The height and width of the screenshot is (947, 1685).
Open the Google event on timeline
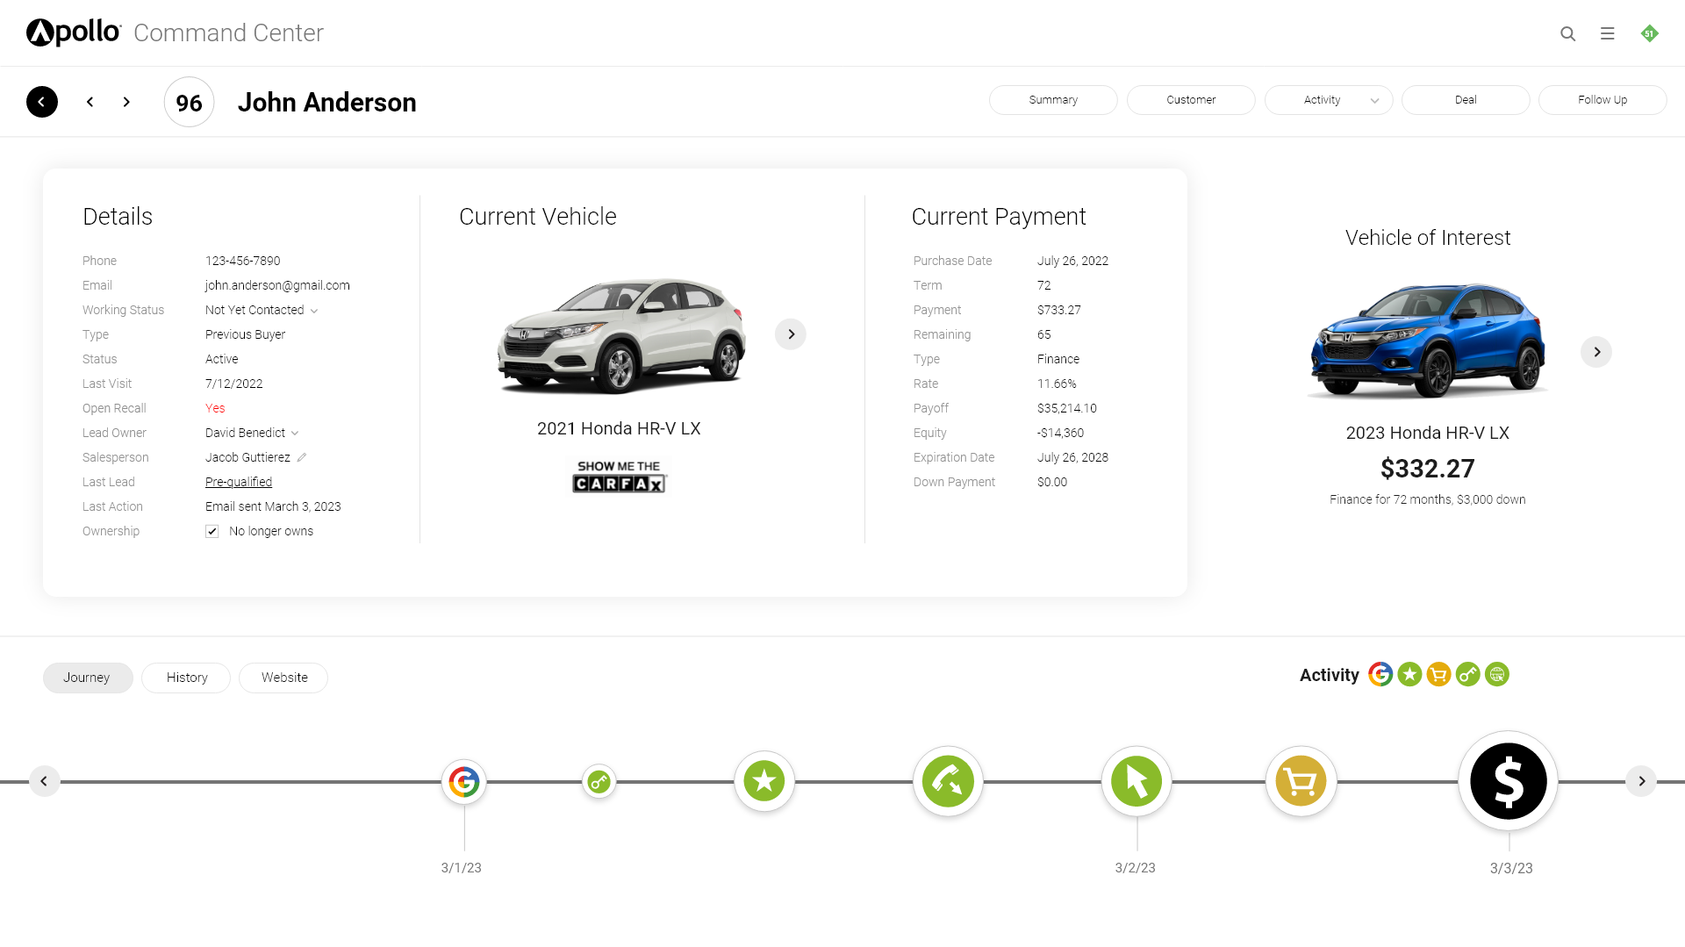point(464,781)
